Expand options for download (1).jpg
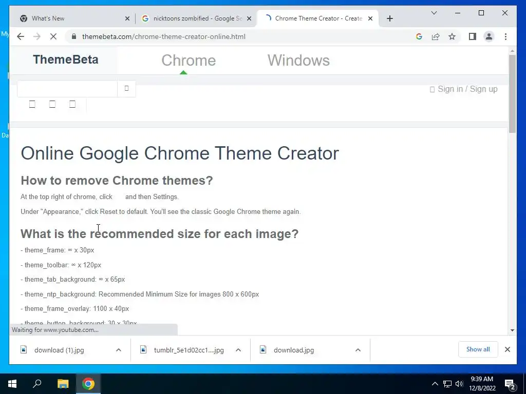The image size is (526, 394). coord(119,350)
